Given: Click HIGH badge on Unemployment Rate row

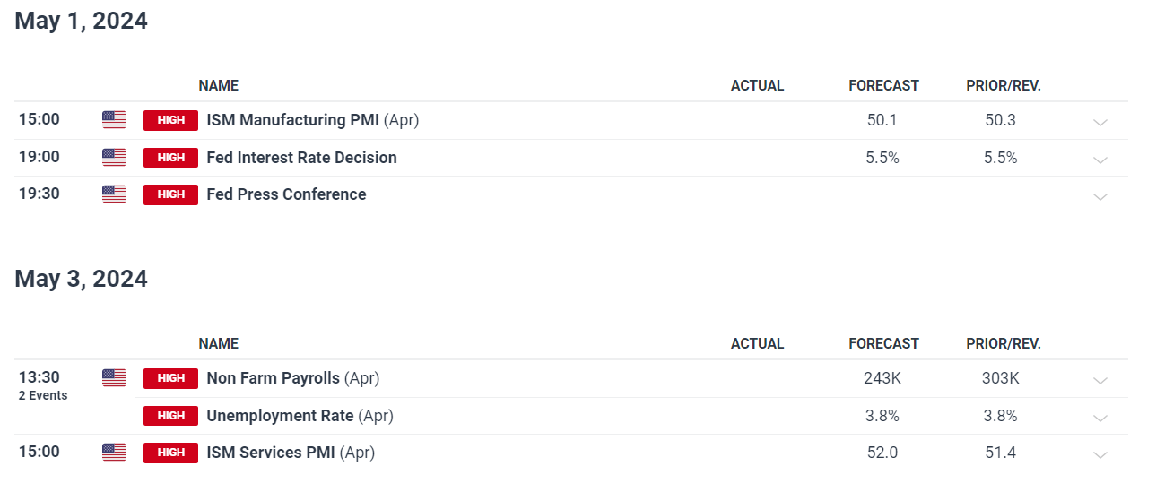Looking at the screenshot, I should 170,416.
